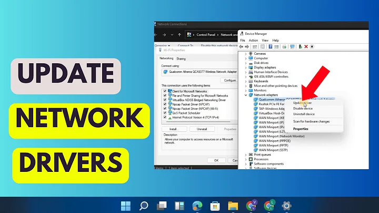Choose Properties in the context menu

[301, 129]
